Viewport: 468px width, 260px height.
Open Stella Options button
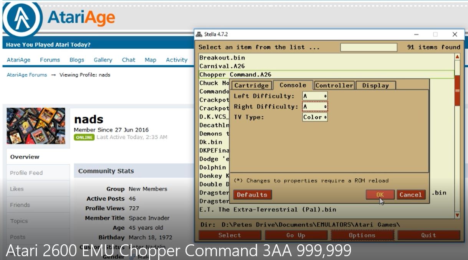(362, 235)
